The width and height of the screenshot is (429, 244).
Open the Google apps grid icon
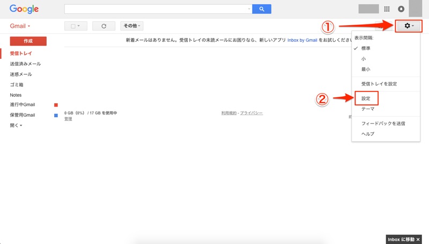(x=387, y=9)
